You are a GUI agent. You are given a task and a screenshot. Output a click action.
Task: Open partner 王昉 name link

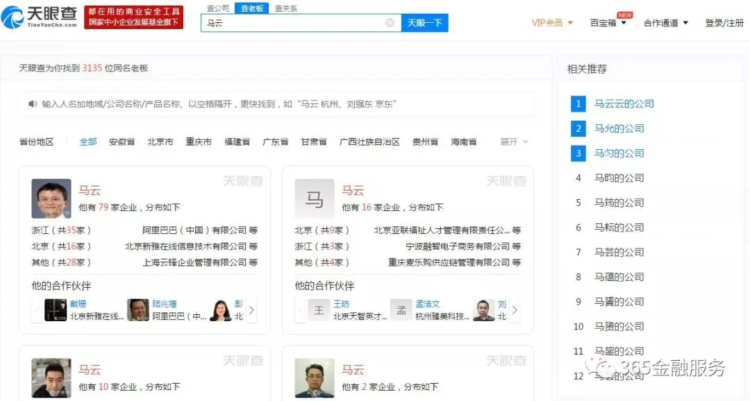point(341,304)
